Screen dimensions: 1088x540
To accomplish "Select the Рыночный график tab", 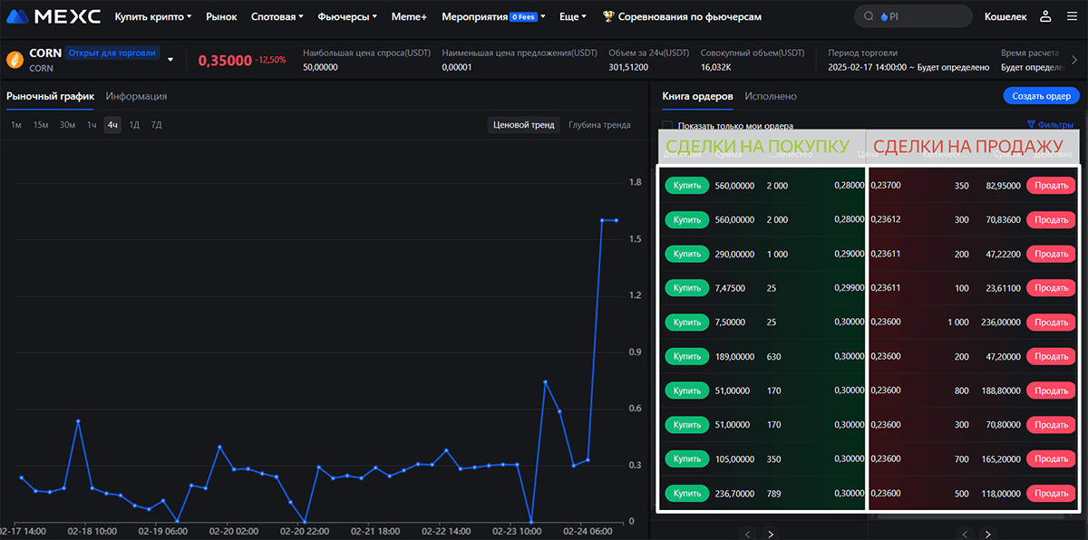I will (x=50, y=96).
